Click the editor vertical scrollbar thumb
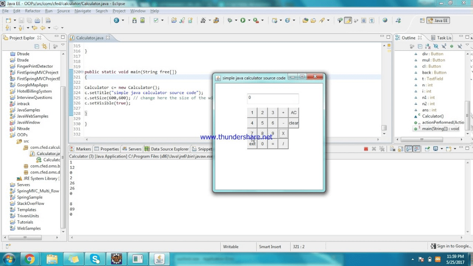Screen dimensions: 473x266 pos(384,128)
